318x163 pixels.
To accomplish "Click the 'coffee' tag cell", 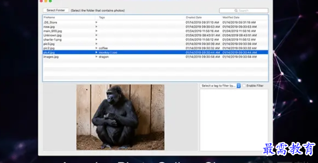I will [103, 48].
